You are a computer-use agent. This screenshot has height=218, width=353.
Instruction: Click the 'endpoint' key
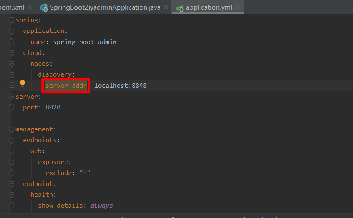point(38,184)
